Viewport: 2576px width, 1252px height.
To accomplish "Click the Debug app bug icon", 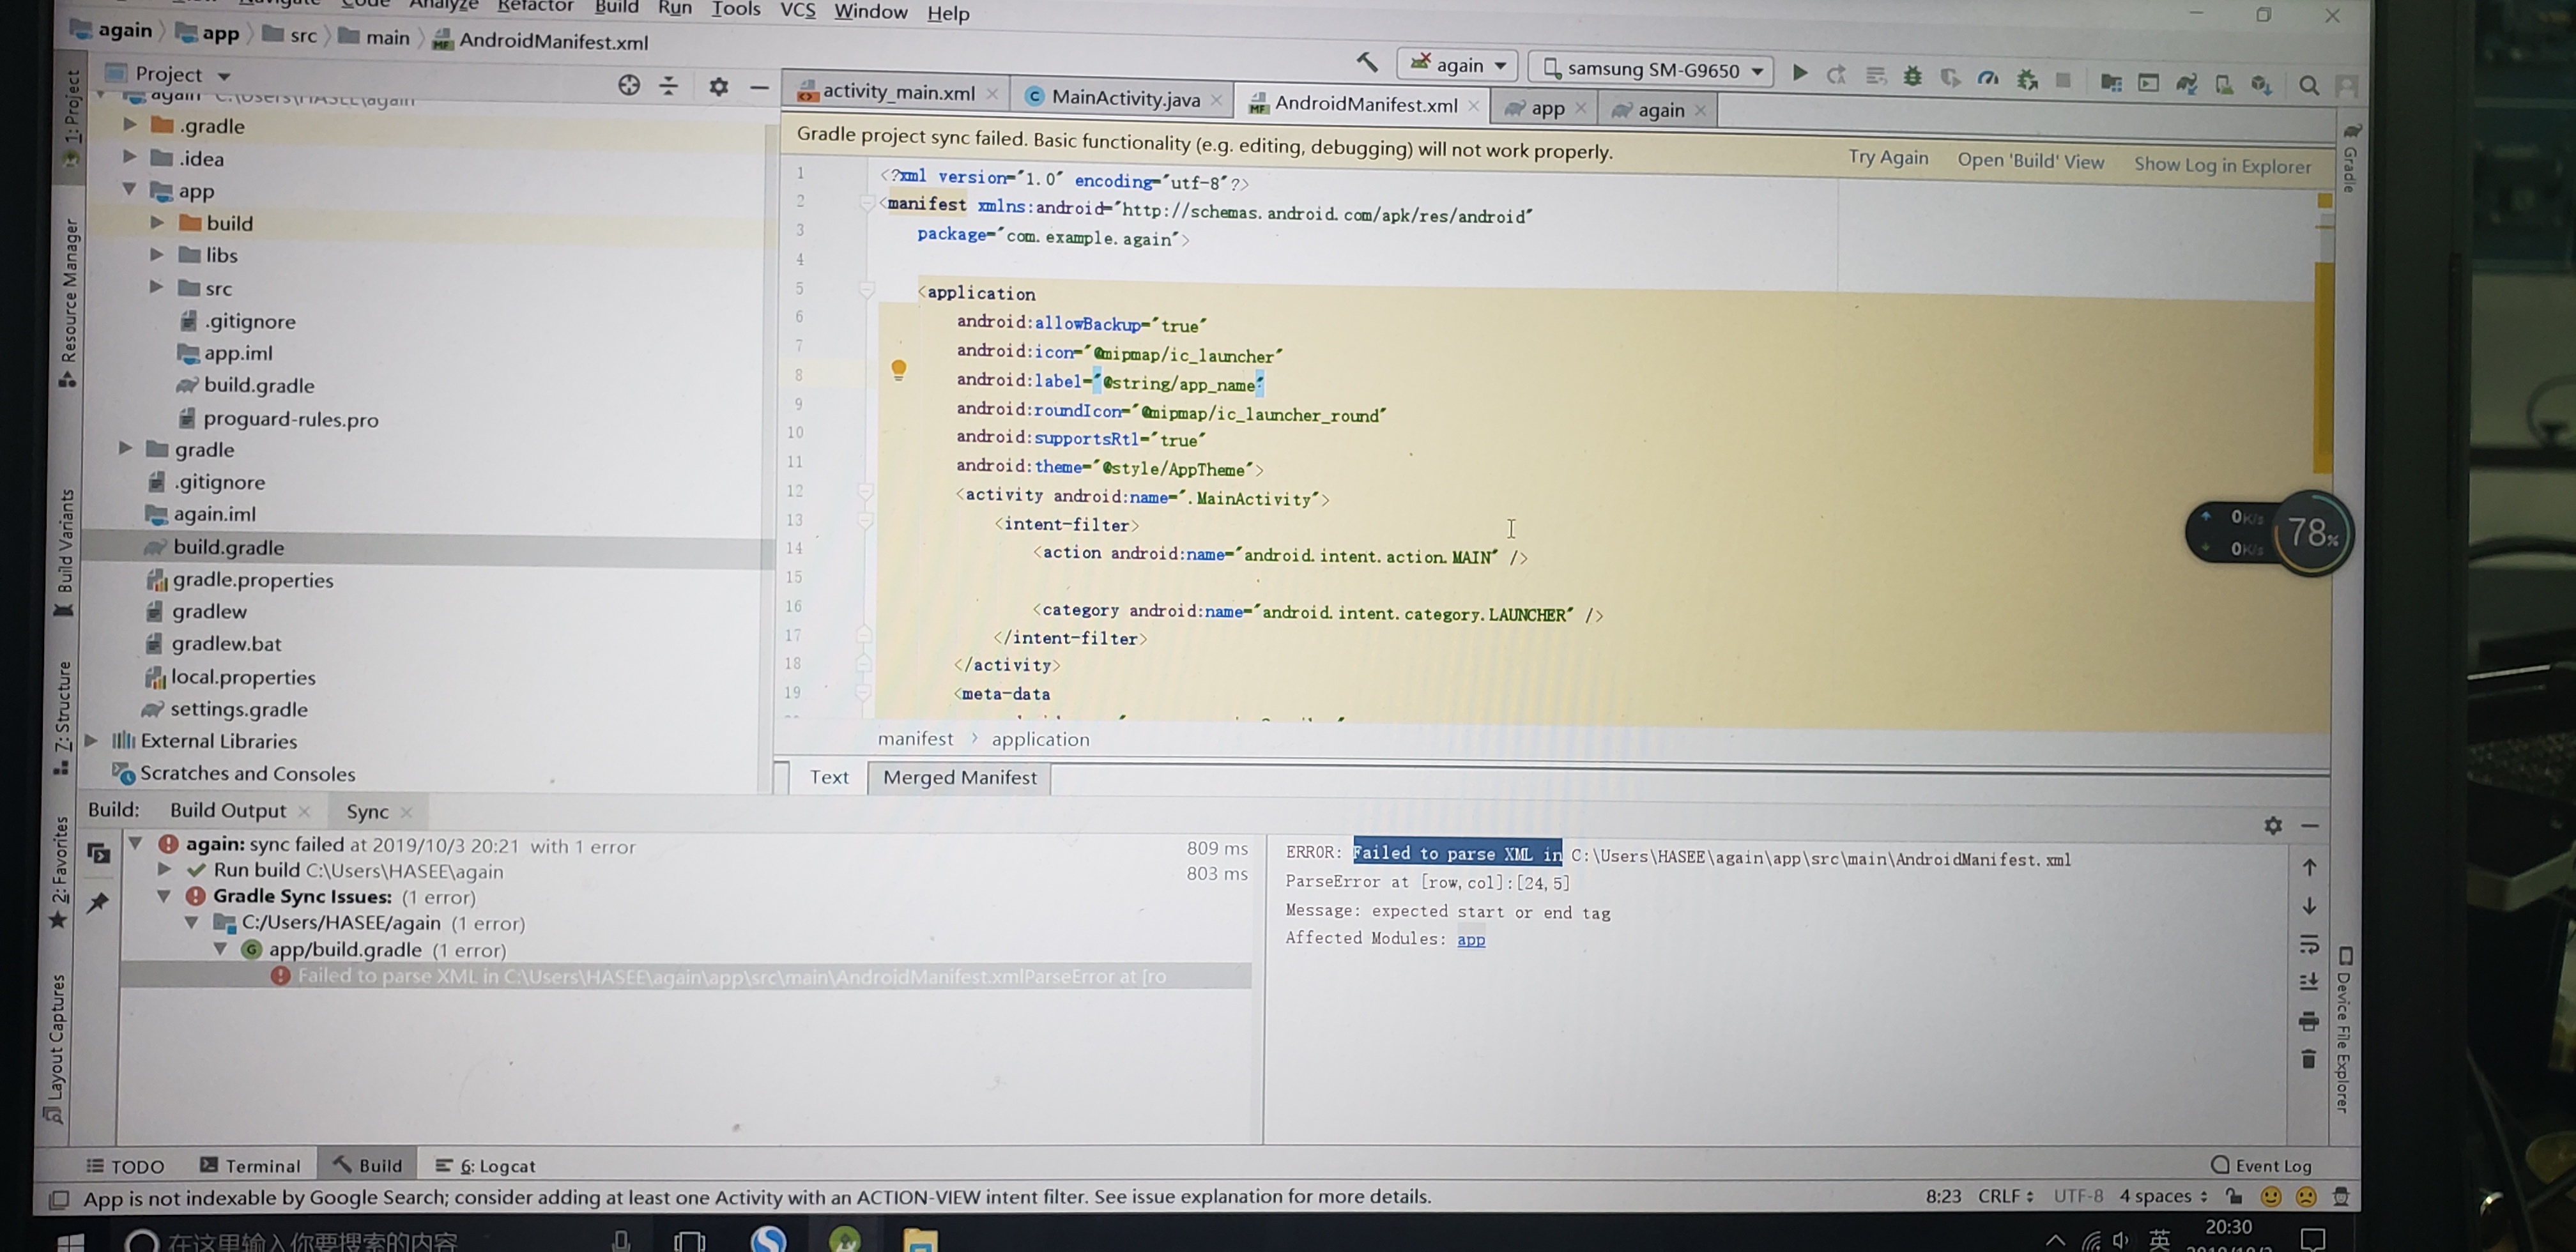I will (1912, 76).
